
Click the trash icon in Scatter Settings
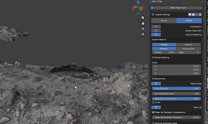(x=200, y=15)
